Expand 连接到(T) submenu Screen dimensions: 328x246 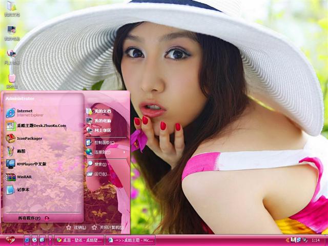(x=106, y=152)
